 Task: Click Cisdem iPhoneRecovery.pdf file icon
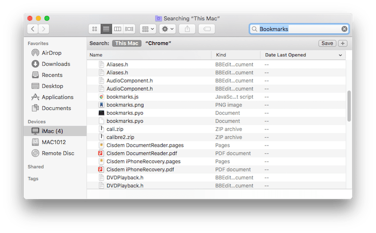coord(101,169)
